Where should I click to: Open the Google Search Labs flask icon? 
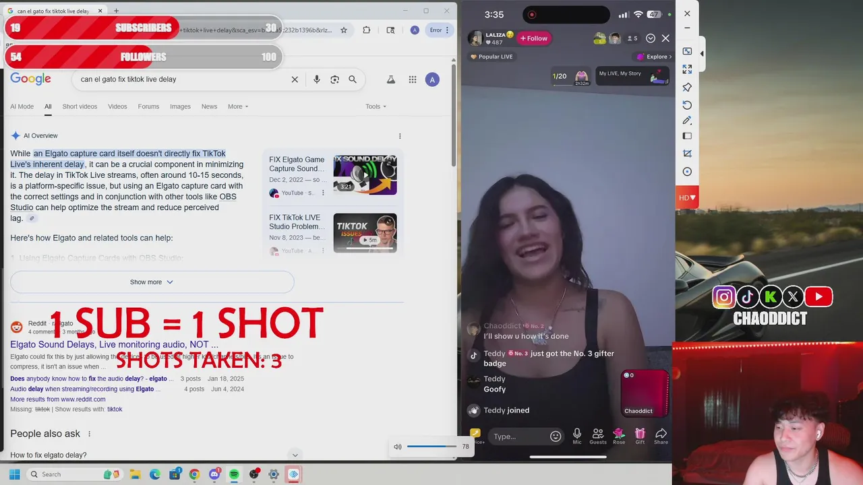coord(390,79)
